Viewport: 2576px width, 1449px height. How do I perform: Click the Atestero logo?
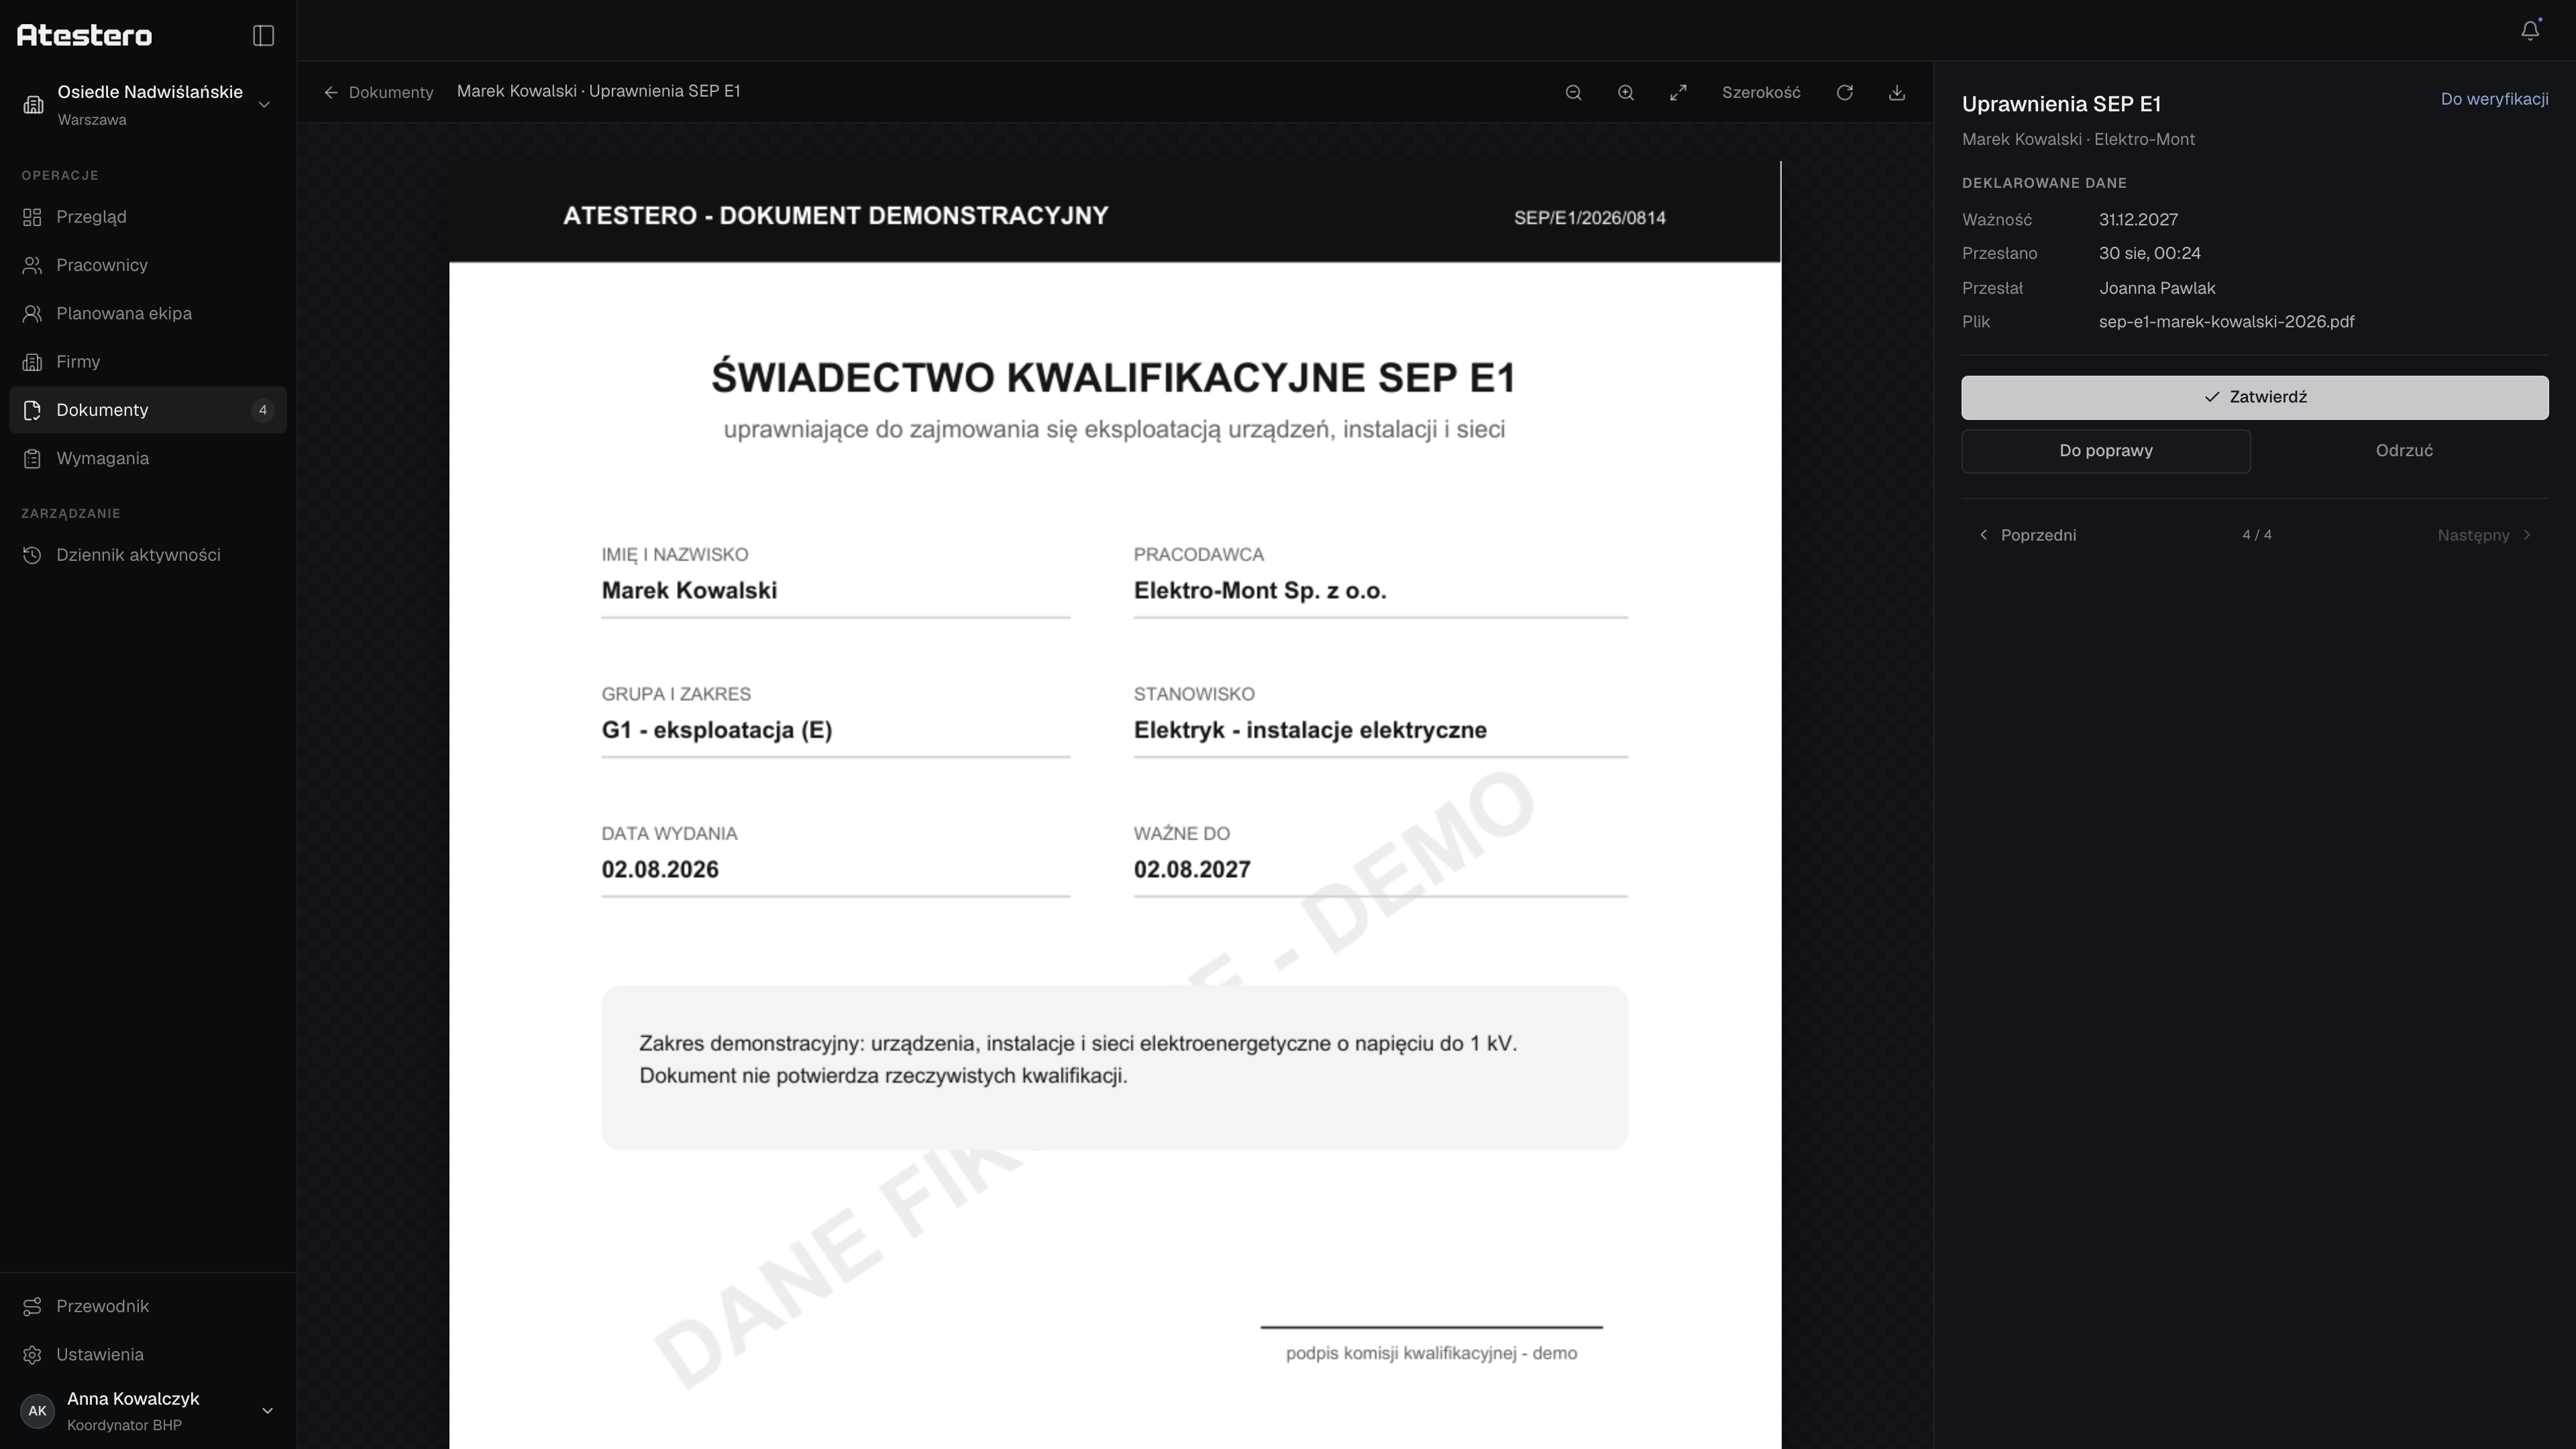pos(85,36)
